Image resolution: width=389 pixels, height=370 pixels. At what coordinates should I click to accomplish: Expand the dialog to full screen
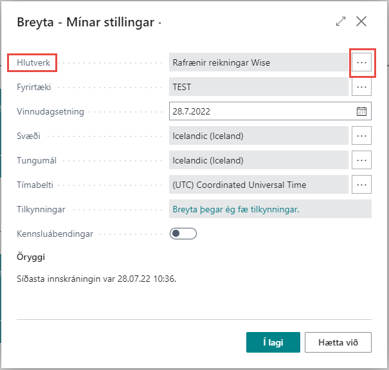coord(341,21)
